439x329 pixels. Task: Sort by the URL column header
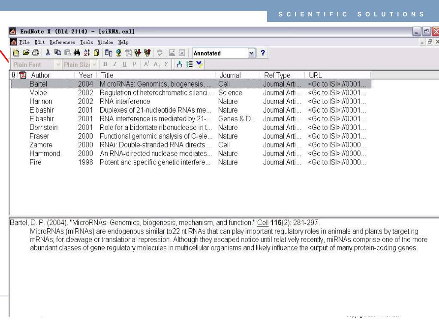338,75
